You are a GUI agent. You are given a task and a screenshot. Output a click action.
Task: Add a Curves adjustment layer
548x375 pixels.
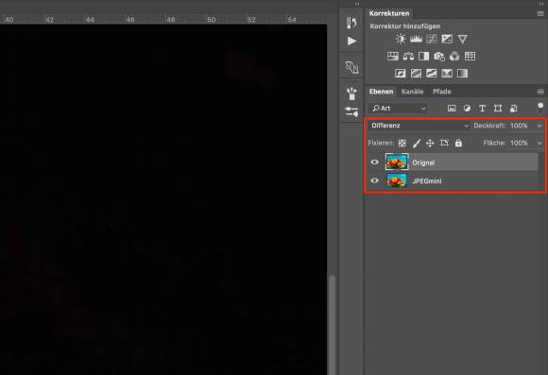point(431,39)
